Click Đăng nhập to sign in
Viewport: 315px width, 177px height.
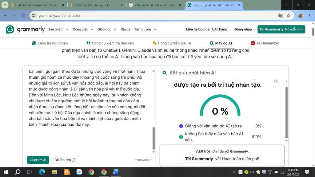click(243, 29)
